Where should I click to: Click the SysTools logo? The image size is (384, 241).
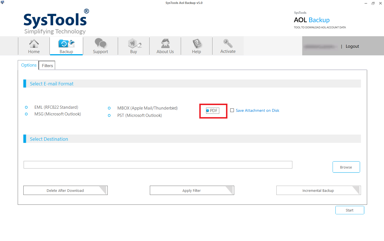click(56, 21)
